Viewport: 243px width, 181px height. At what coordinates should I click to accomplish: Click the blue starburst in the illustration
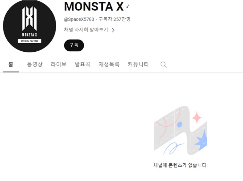(201, 140)
